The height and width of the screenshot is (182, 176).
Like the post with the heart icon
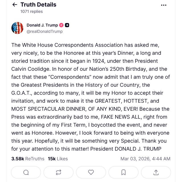91,172
